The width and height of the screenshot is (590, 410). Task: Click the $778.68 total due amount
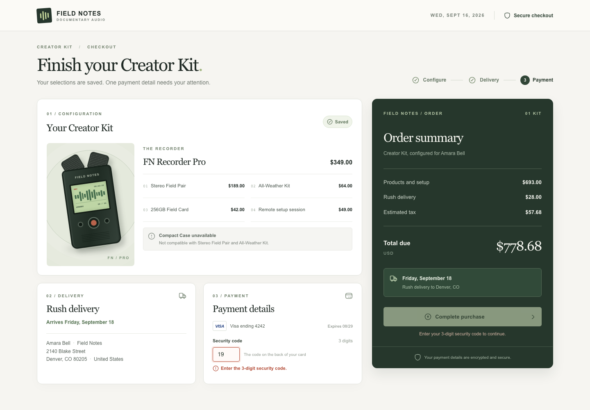click(x=519, y=246)
